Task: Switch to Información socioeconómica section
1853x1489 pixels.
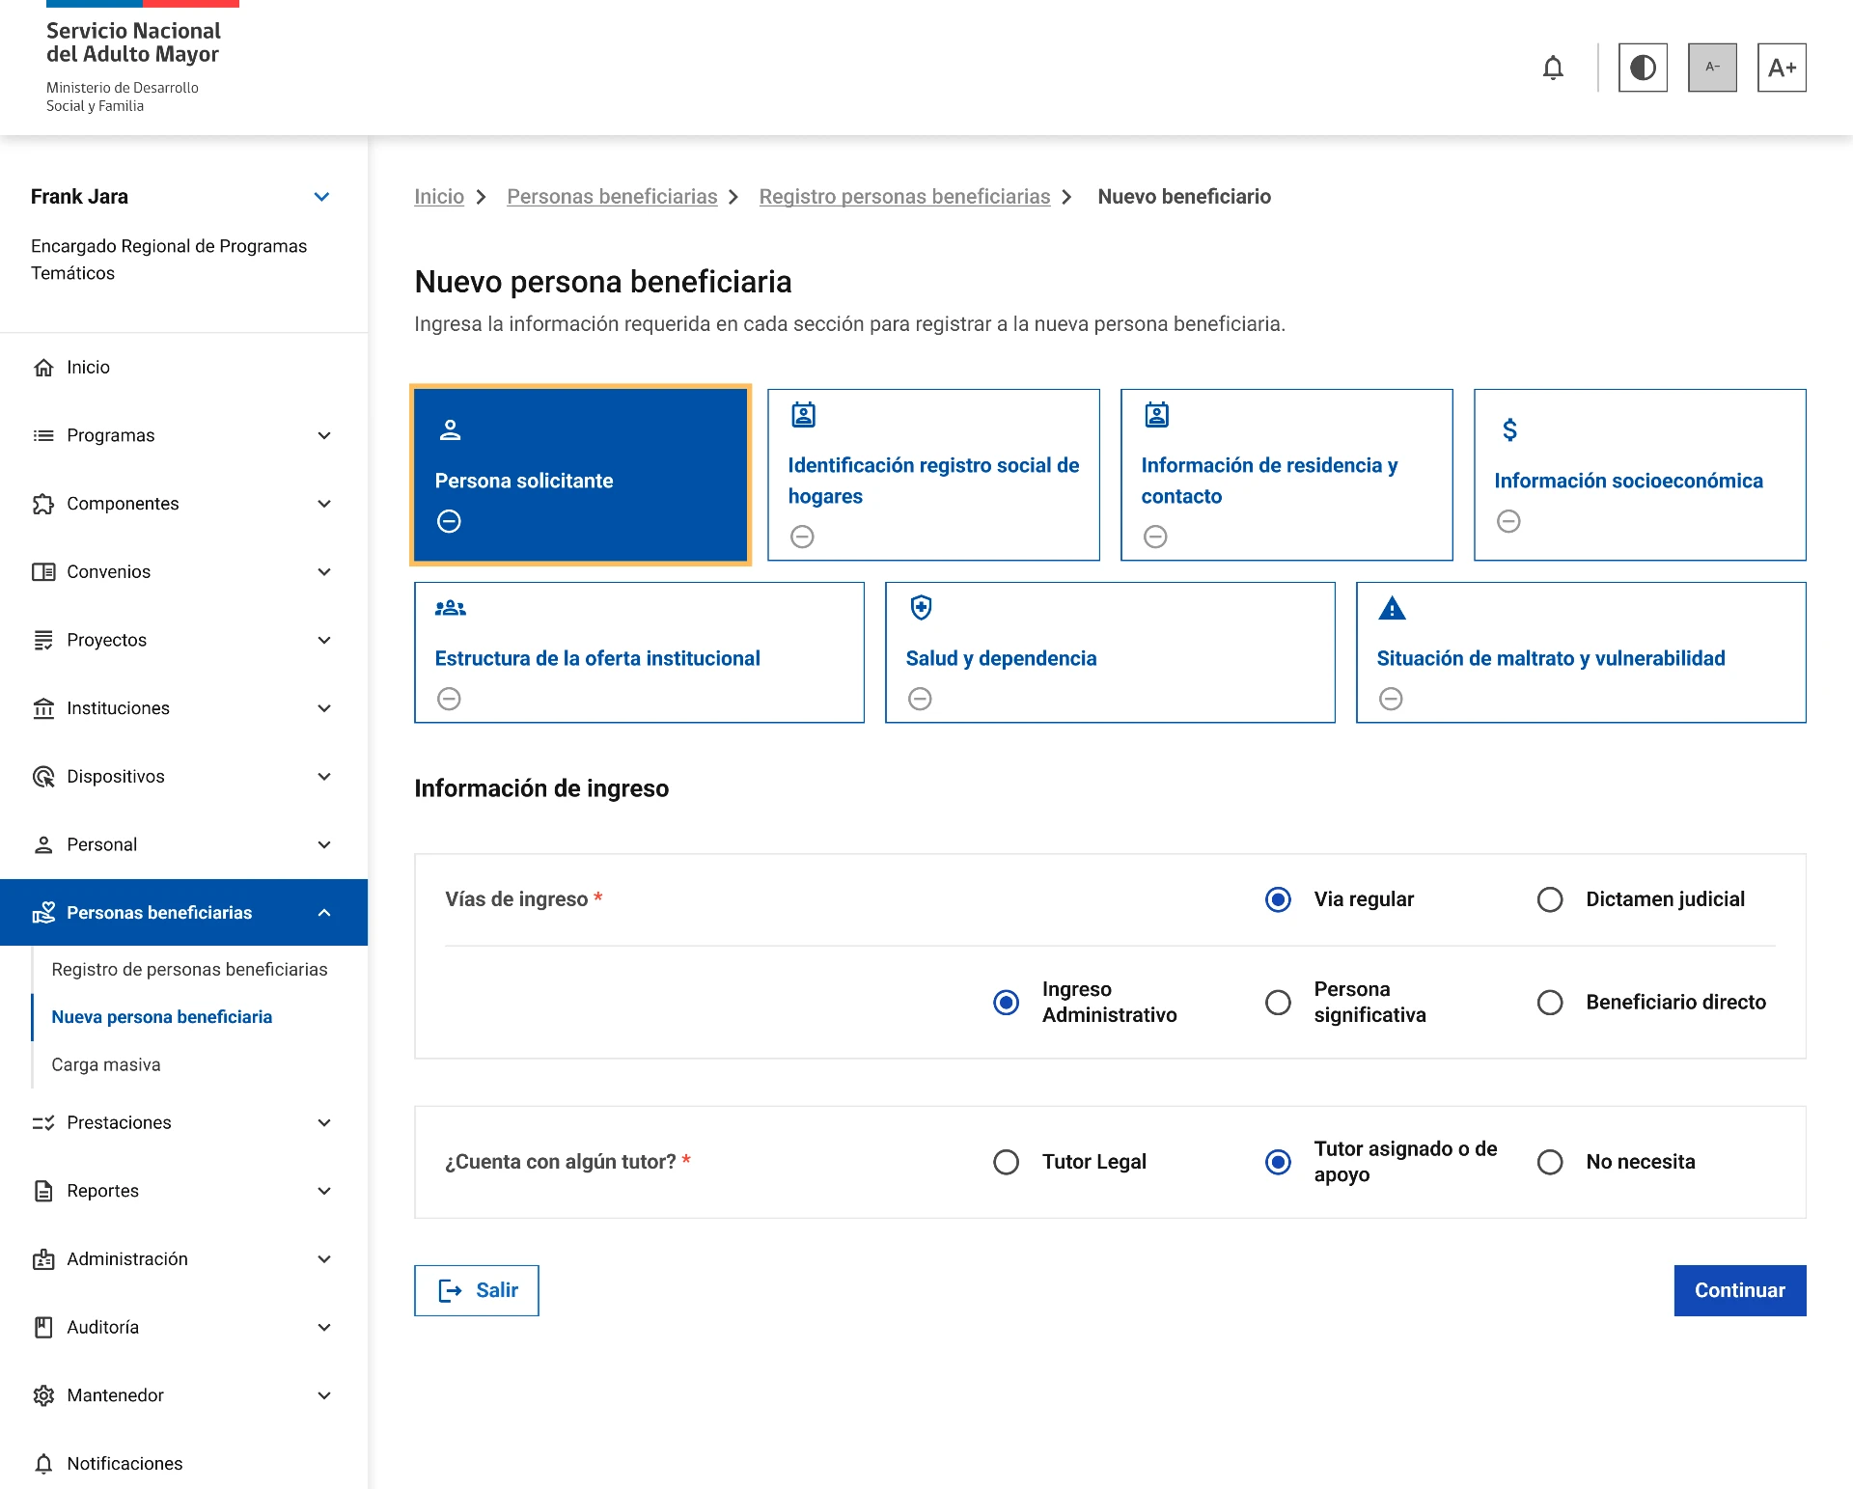Action: (1640, 475)
